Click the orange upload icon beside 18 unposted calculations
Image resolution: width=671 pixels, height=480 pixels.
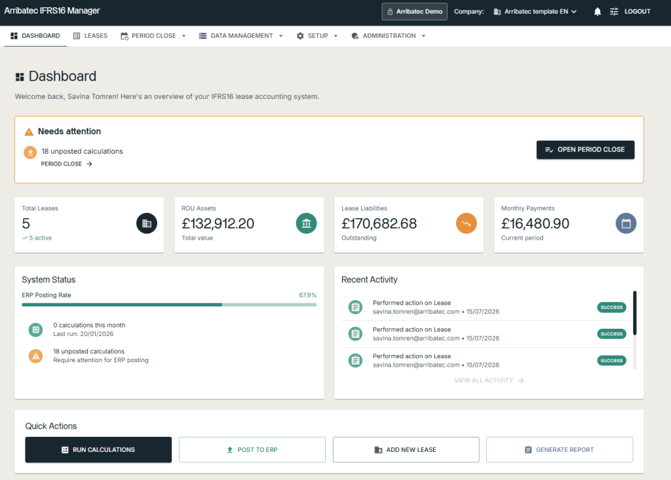pos(30,153)
